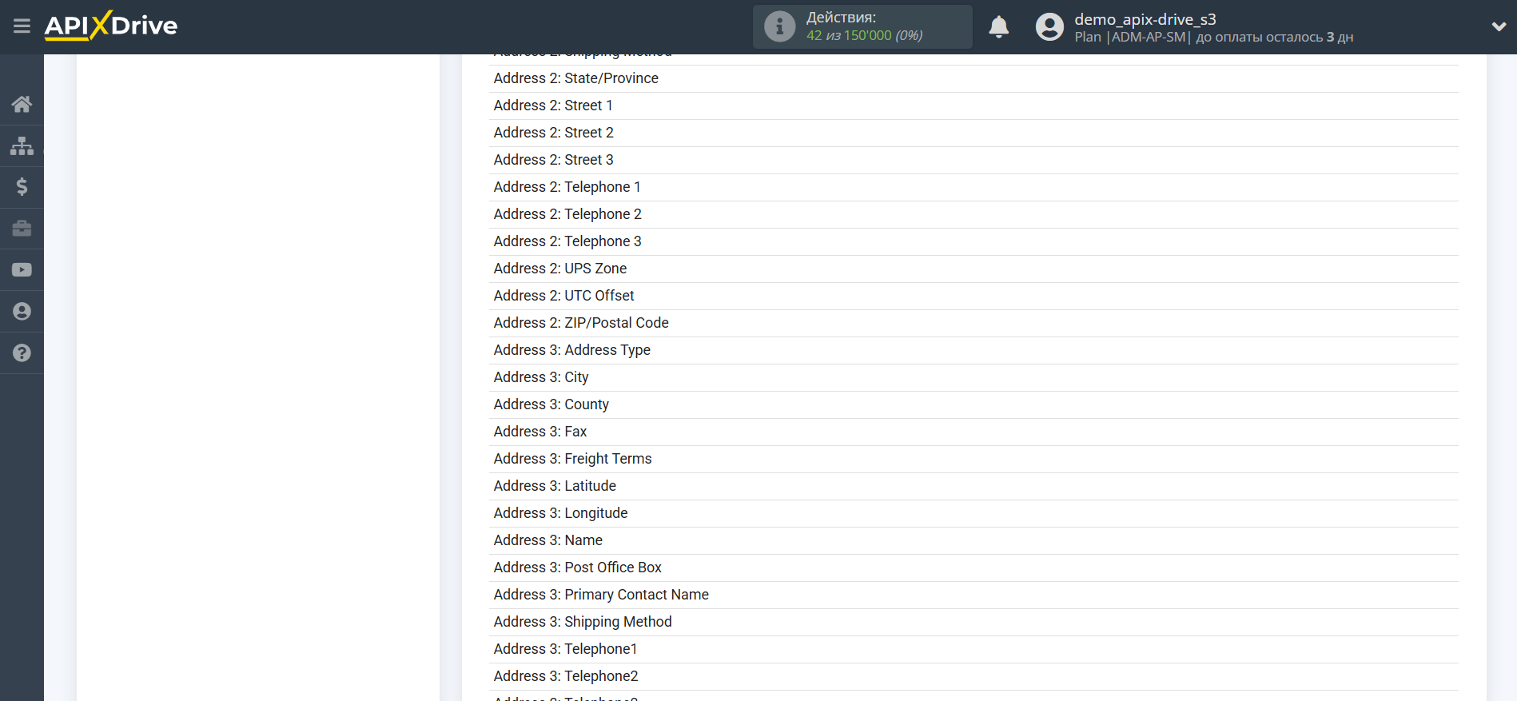Select Address 3: Primary Contact Name

(974, 595)
